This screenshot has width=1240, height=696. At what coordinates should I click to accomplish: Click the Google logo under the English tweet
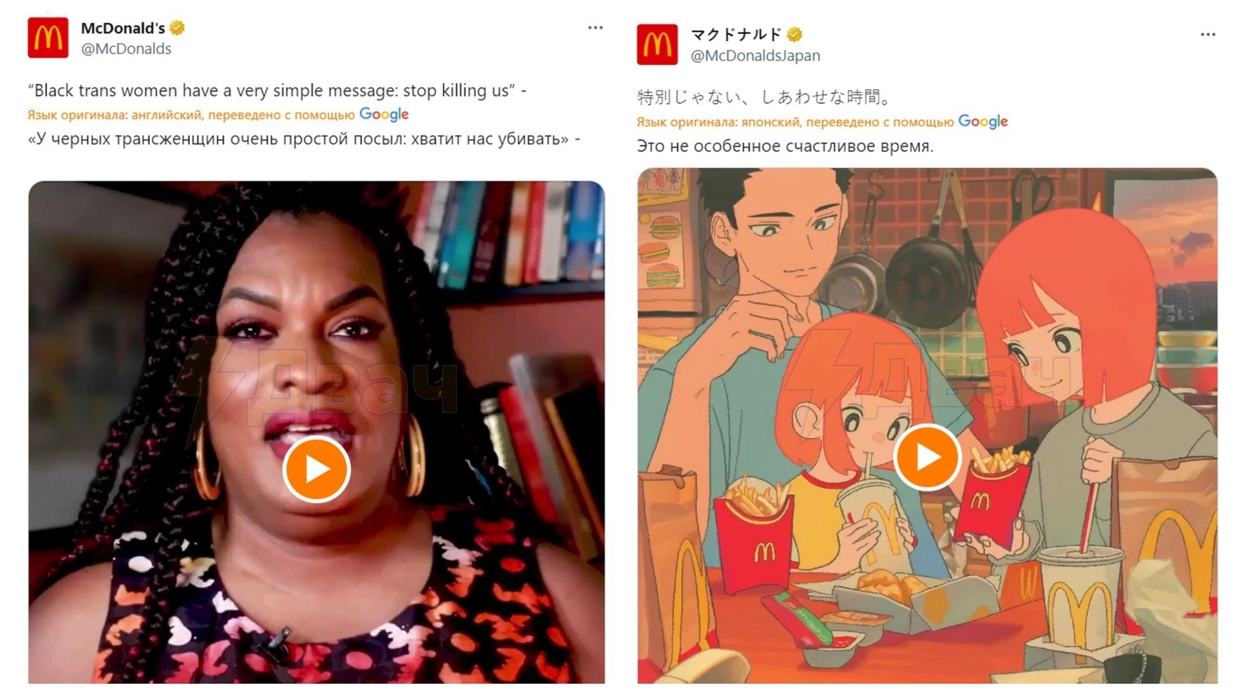pyautogui.click(x=384, y=114)
